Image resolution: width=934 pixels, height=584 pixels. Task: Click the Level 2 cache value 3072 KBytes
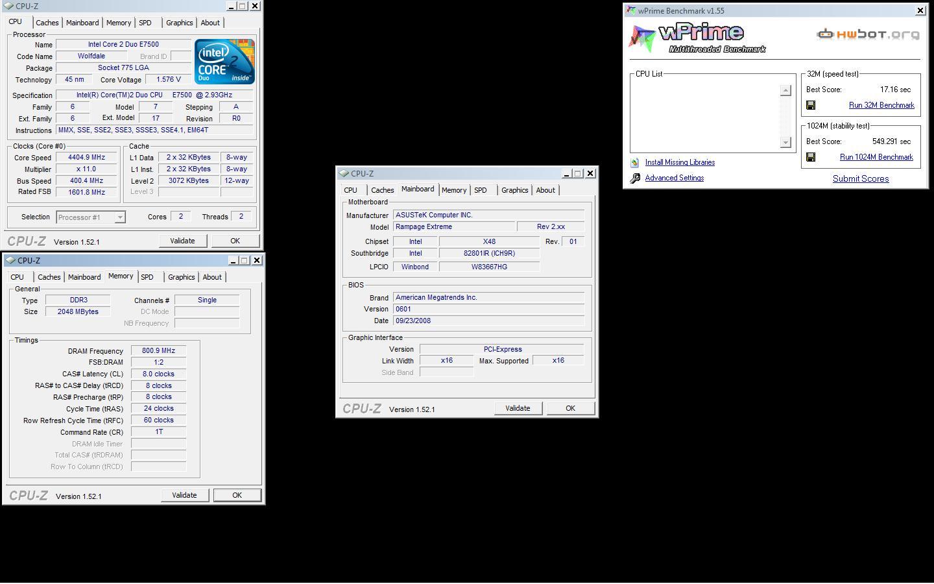[188, 180]
